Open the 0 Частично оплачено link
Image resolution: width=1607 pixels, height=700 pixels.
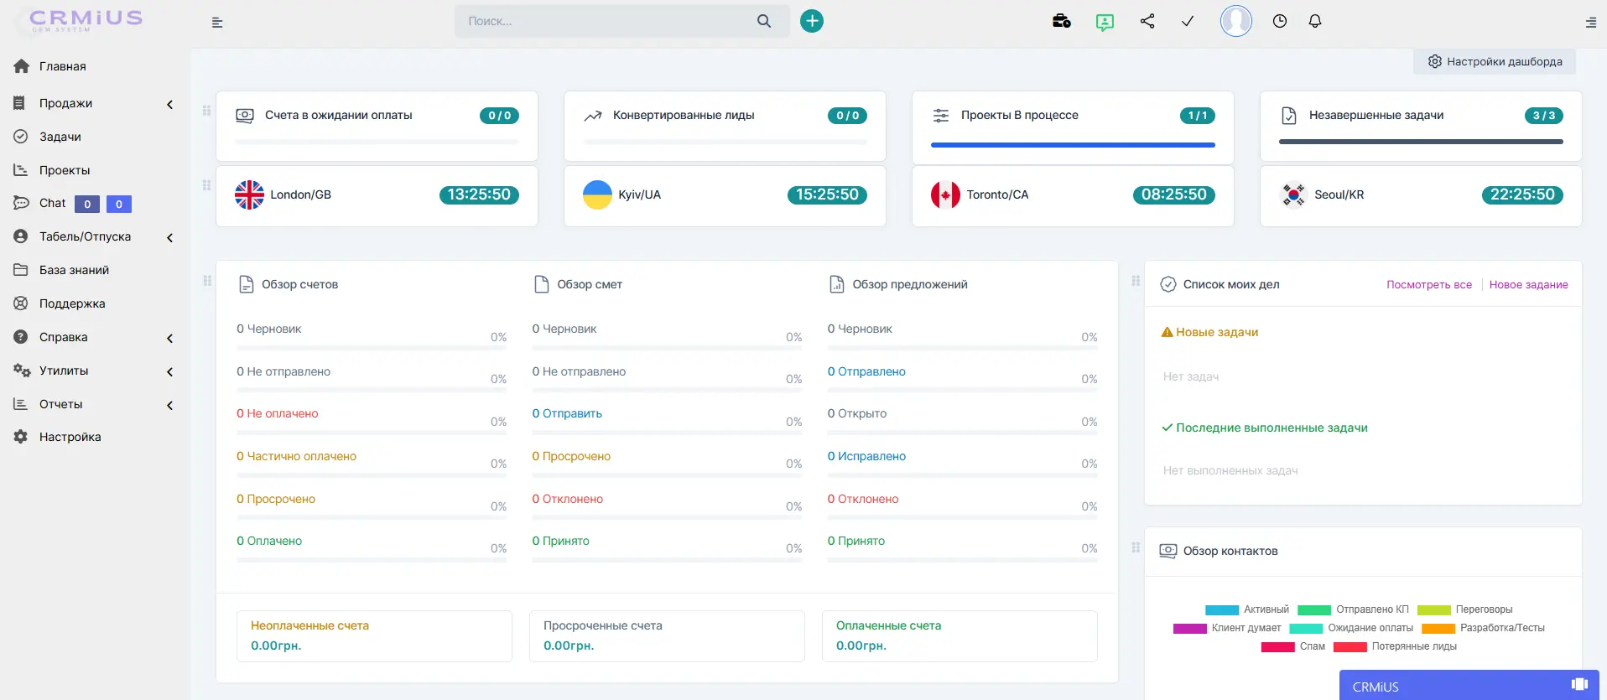pyautogui.click(x=296, y=456)
